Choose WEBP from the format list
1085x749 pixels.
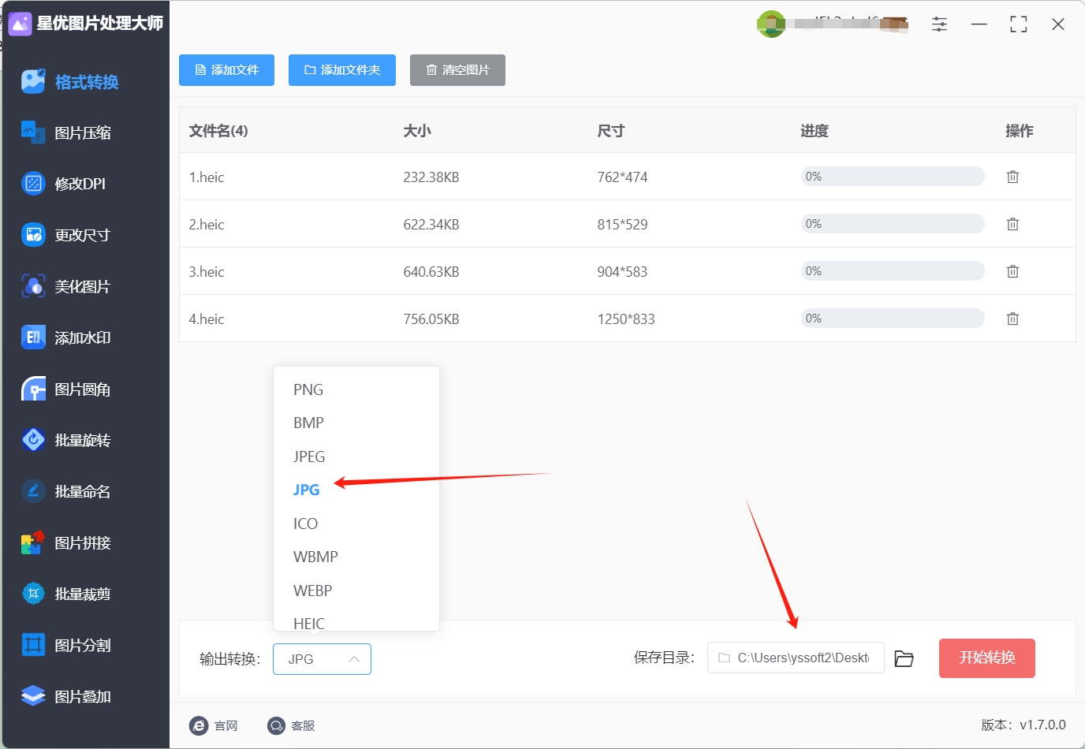(312, 591)
